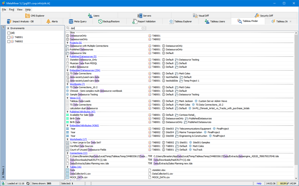Collapse the Published Datasources (5) chevron
Viewport: 299px width, 186px height.
(68, 56)
